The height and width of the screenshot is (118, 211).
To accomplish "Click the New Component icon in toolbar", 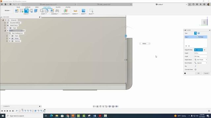I will 17,11.
